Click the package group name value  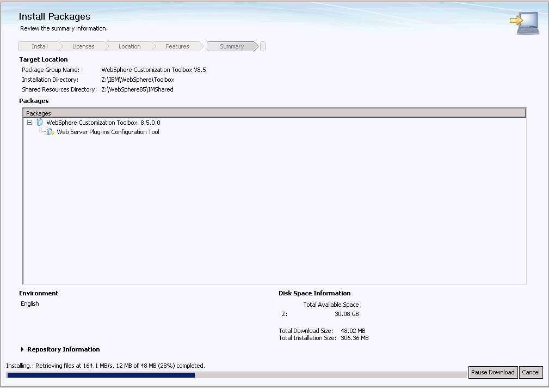point(153,70)
